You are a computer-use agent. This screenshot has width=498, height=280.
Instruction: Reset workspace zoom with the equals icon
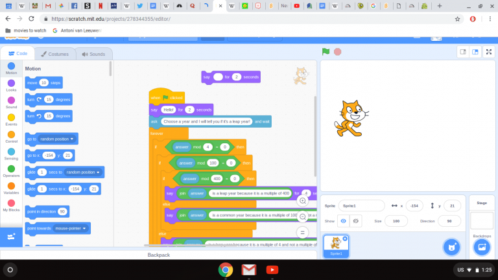302,232
